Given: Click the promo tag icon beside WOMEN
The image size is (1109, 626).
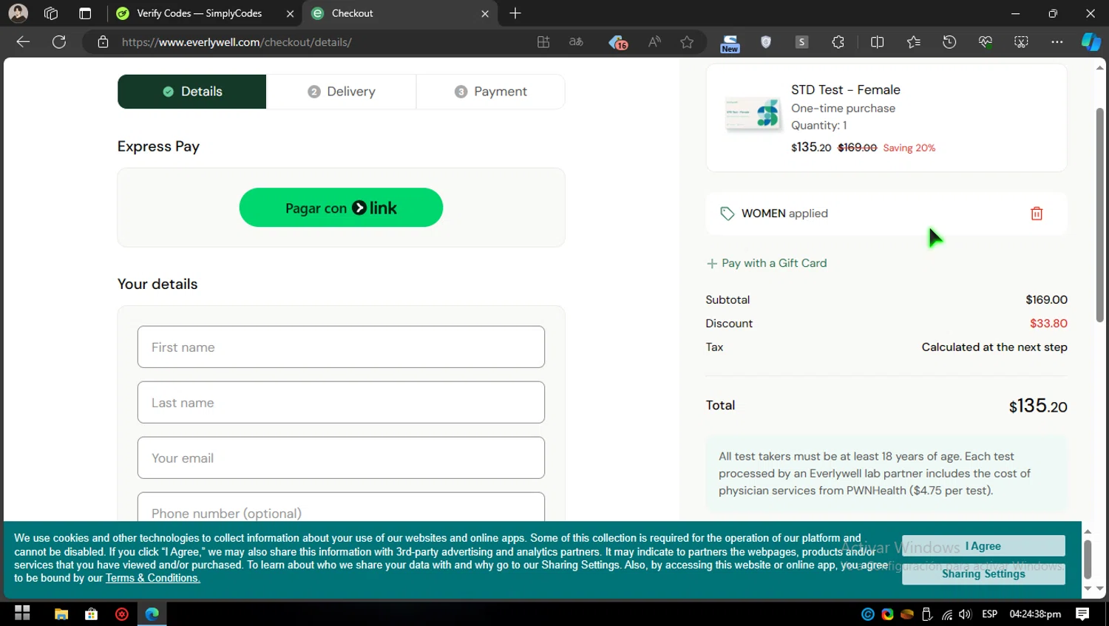Looking at the screenshot, I should (728, 214).
